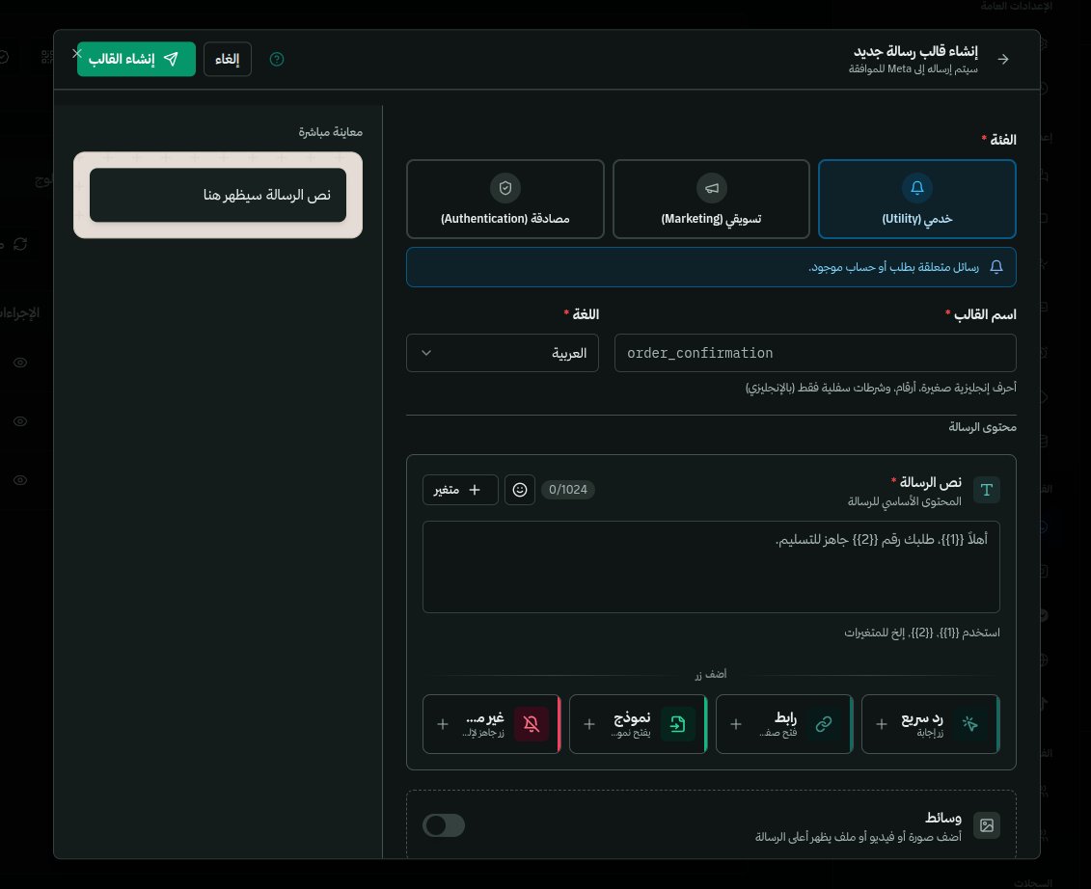Click the muted bell icon on the opt-out card
This screenshot has height=889, width=1091.
coord(532,724)
